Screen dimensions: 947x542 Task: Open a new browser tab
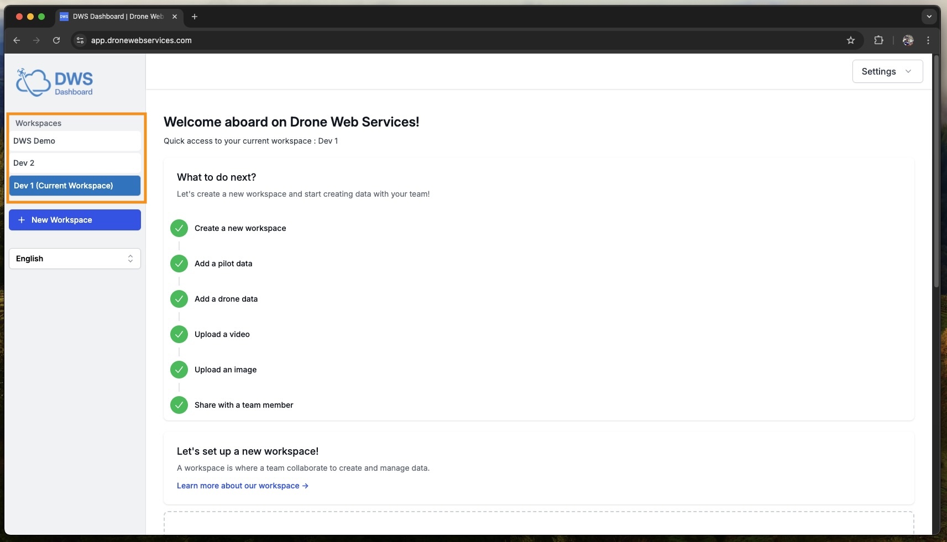(194, 17)
